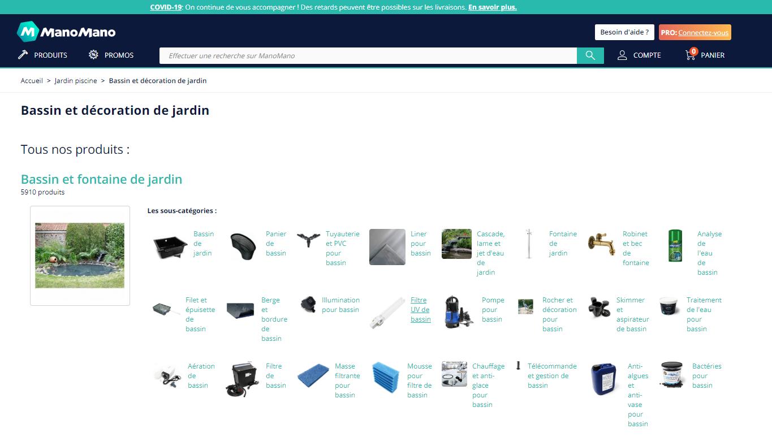Image resolution: width=772 pixels, height=446 pixels.
Task: Click the Skimmer et aspirateur image
Action: pyautogui.click(x=599, y=308)
